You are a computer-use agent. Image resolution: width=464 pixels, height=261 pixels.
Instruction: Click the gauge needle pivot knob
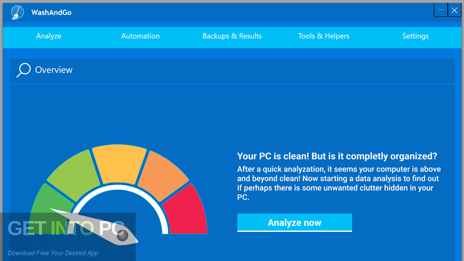(123, 235)
